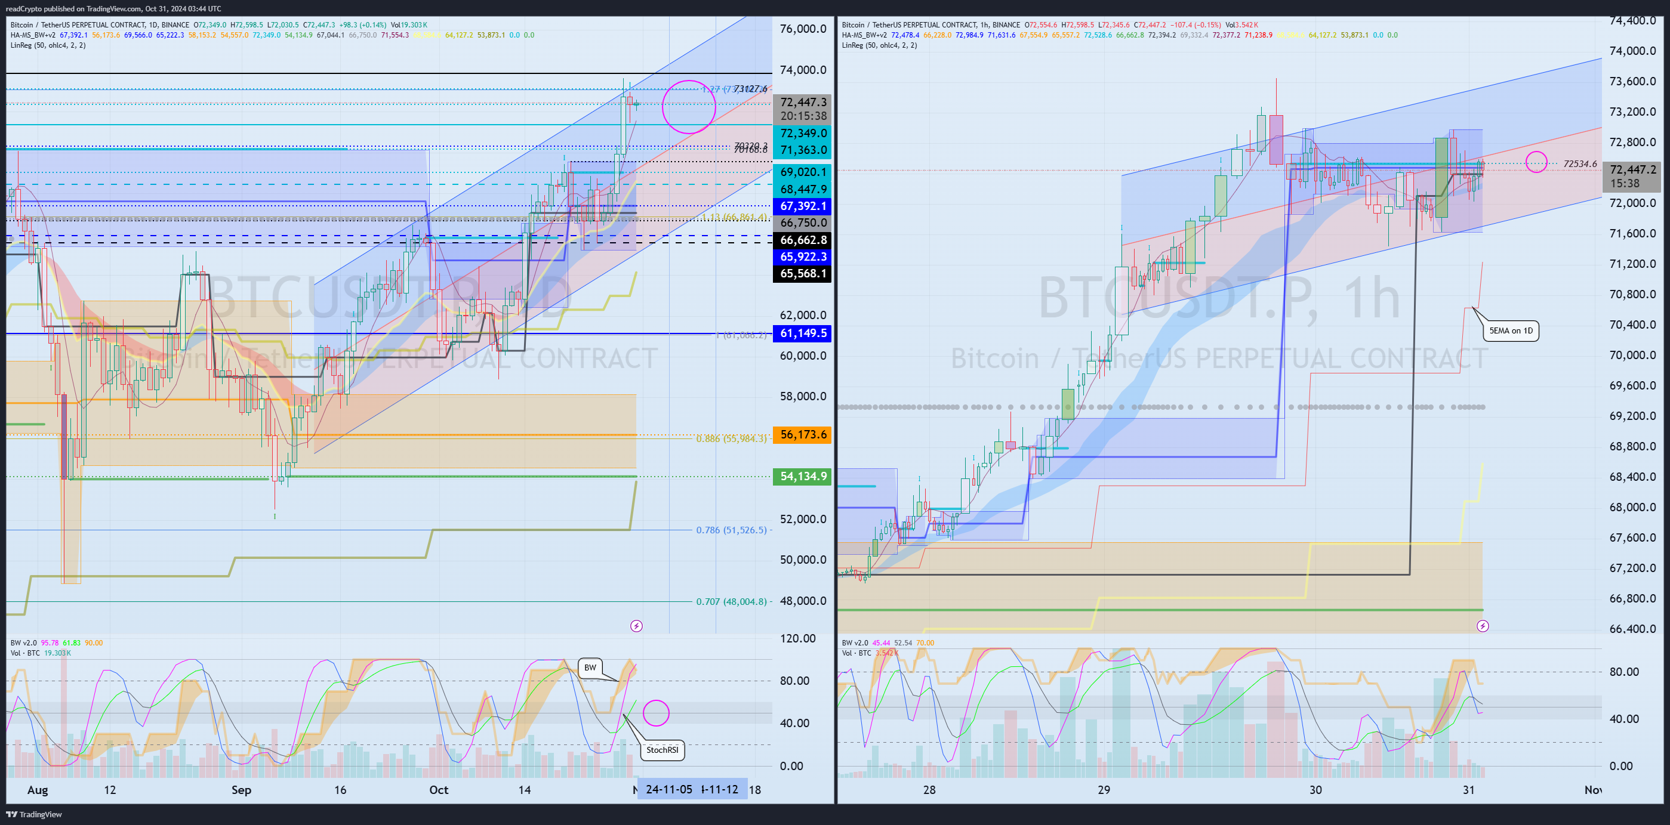Click the 72,349.0 price label
The image size is (1670, 825).
pyautogui.click(x=803, y=133)
